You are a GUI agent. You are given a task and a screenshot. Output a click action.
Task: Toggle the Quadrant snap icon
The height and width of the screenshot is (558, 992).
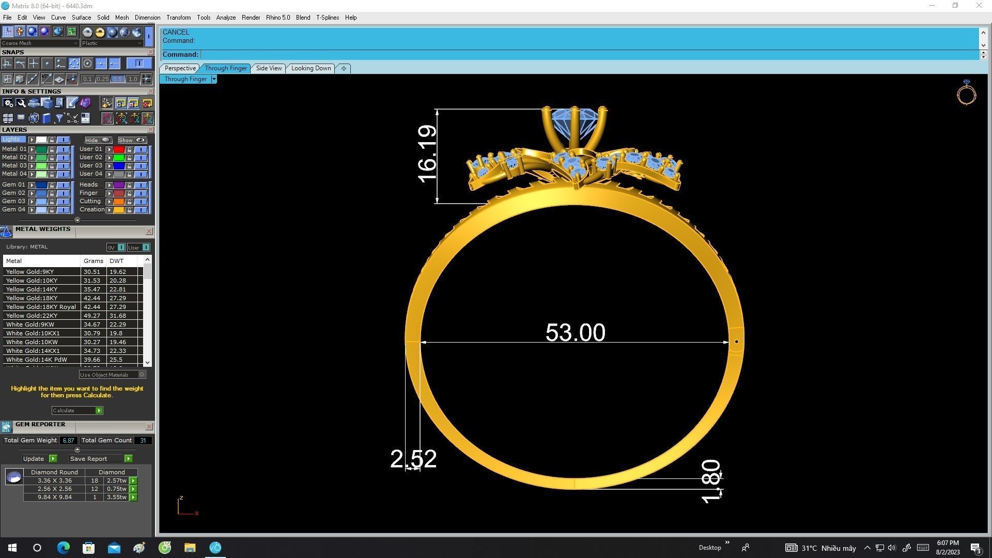(74, 63)
